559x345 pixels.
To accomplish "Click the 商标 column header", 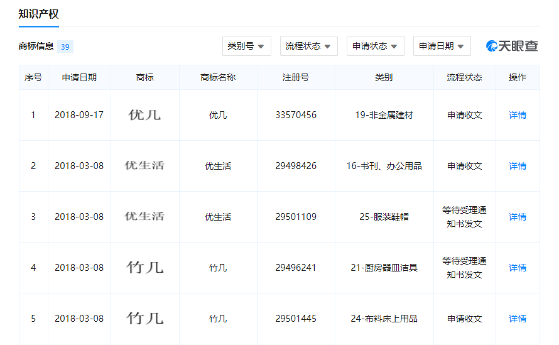I will pyautogui.click(x=144, y=77).
